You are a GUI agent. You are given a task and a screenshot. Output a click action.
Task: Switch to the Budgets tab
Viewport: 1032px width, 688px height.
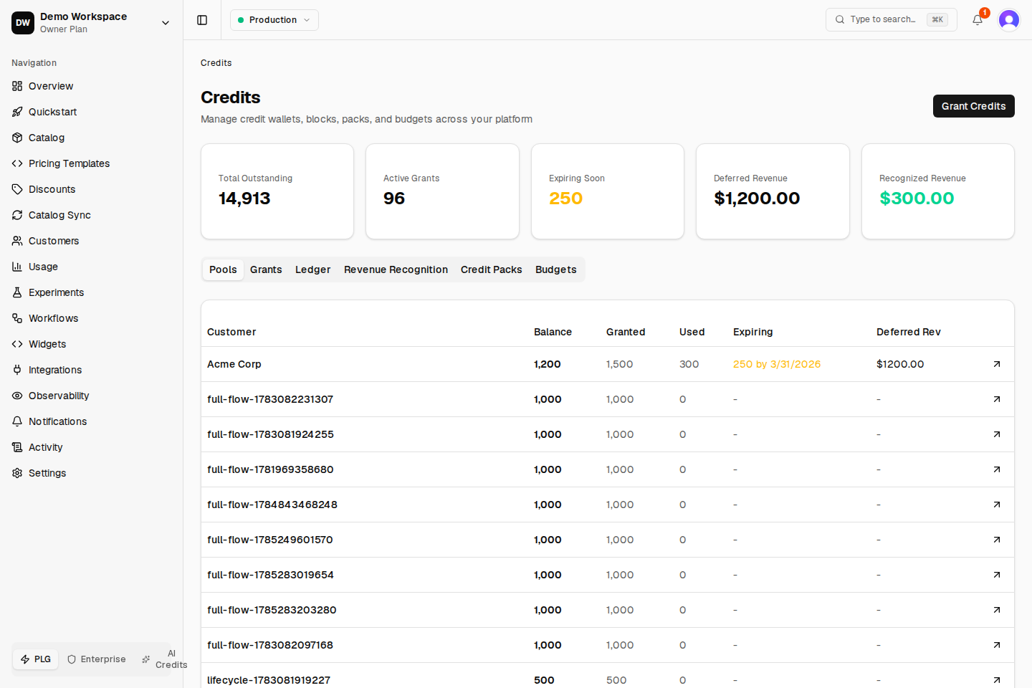(556, 269)
